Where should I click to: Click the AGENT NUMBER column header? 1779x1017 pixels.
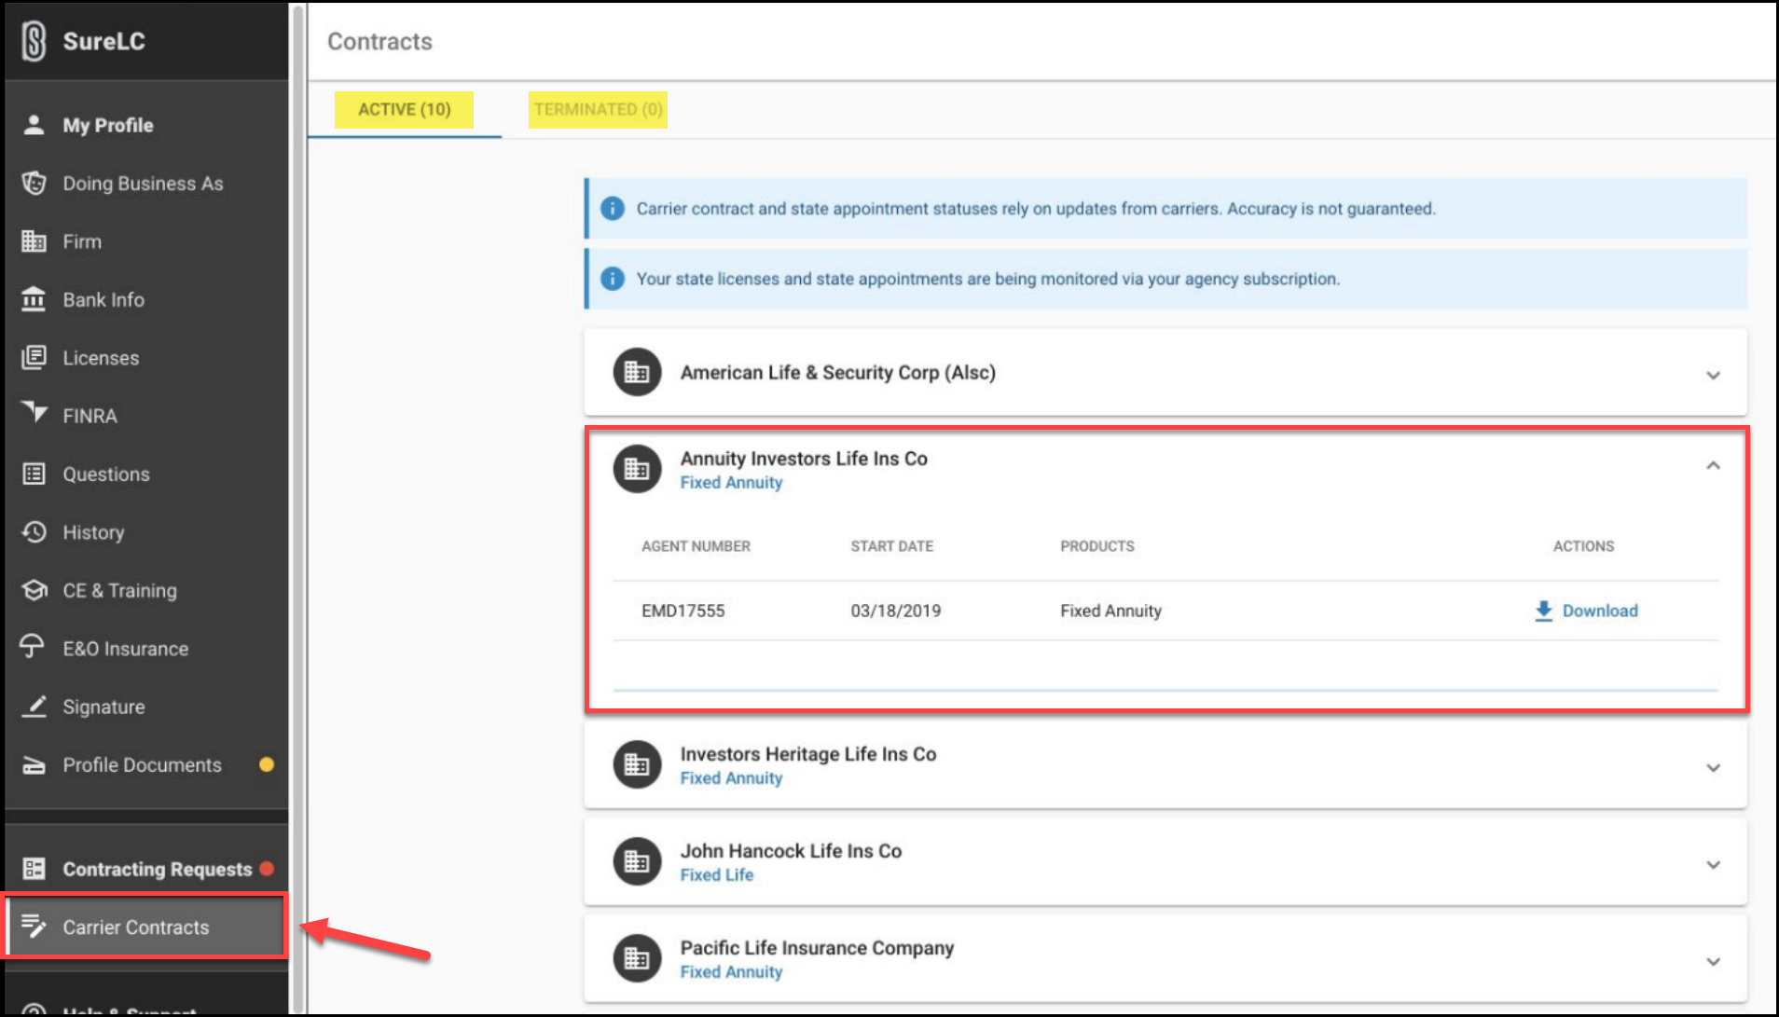click(696, 546)
